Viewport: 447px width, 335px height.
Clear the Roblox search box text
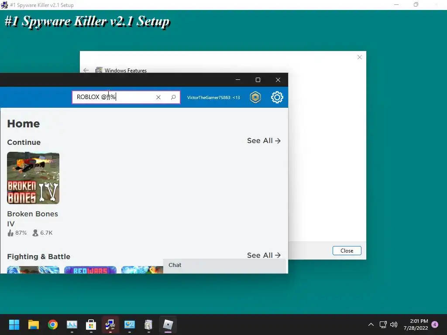tap(158, 97)
